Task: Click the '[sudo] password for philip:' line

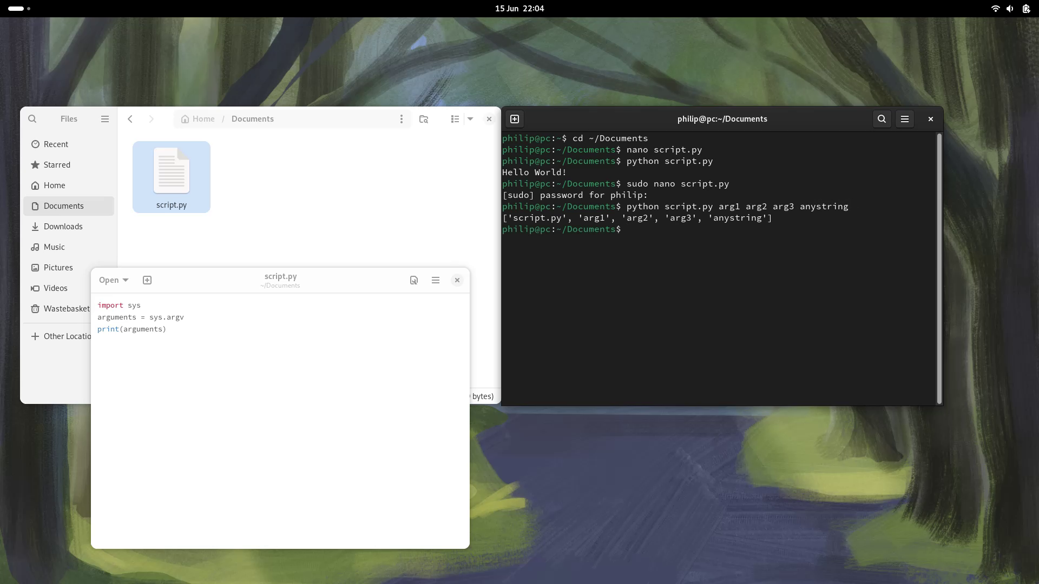Action: point(575,195)
